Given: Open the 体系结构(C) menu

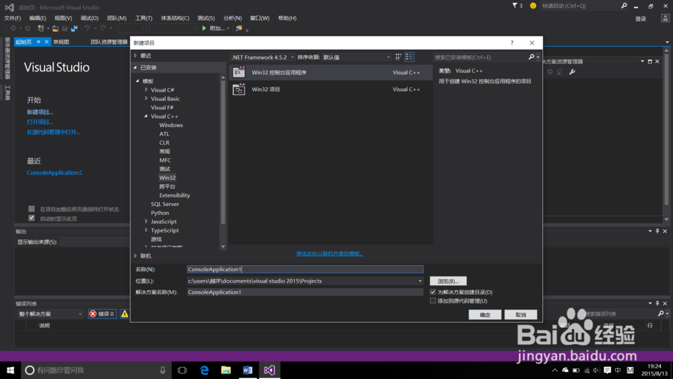Looking at the screenshot, I should pos(175,18).
